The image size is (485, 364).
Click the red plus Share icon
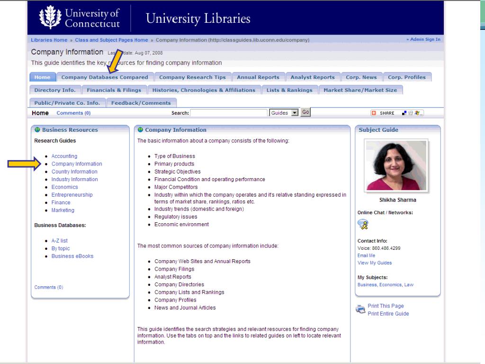click(374, 113)
